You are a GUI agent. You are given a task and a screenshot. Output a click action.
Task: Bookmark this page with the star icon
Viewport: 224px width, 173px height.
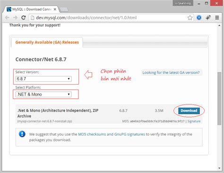[x=190, y=17]
